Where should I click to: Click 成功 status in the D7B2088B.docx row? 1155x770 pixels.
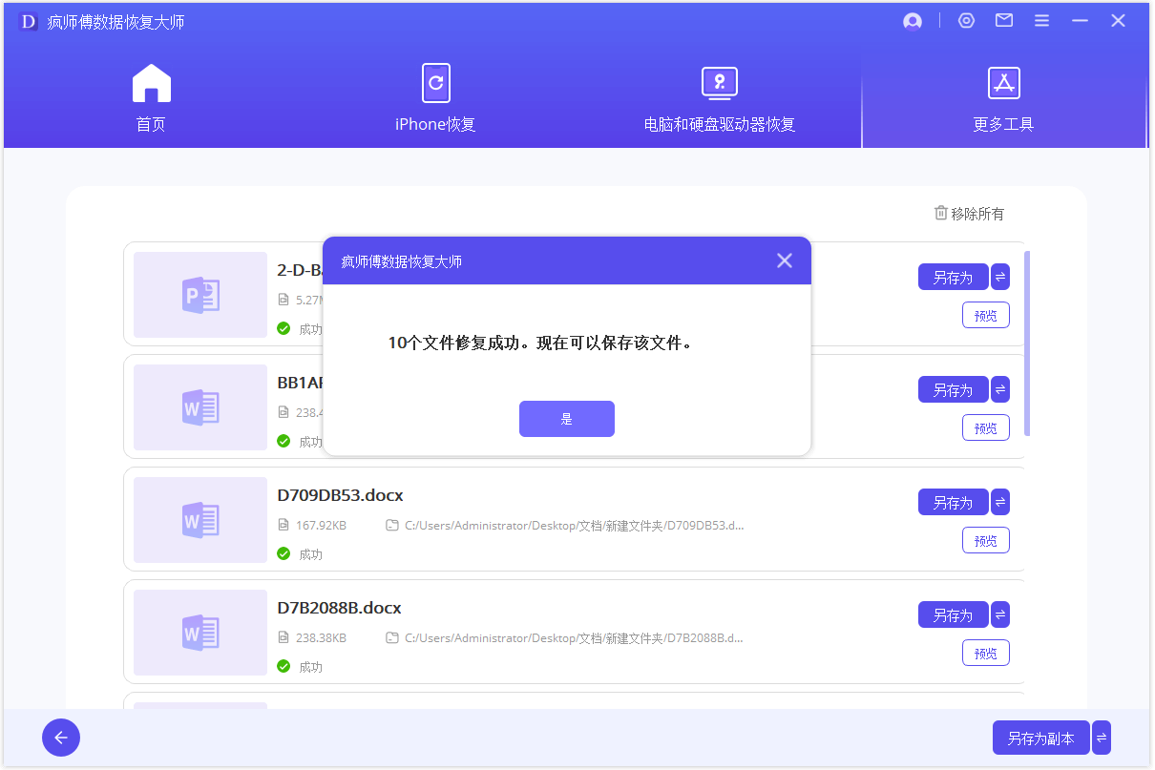310,667
